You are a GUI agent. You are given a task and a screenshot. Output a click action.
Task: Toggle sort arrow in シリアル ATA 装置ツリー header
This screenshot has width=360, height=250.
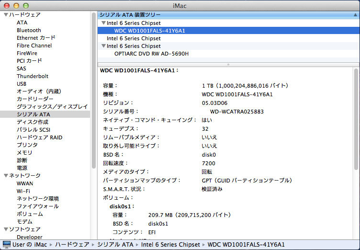[x=355, y=15]
